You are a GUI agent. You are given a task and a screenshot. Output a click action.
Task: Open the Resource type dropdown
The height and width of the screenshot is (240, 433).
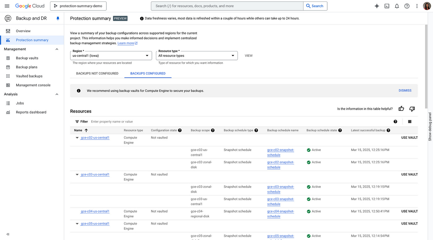pos(197,56)
